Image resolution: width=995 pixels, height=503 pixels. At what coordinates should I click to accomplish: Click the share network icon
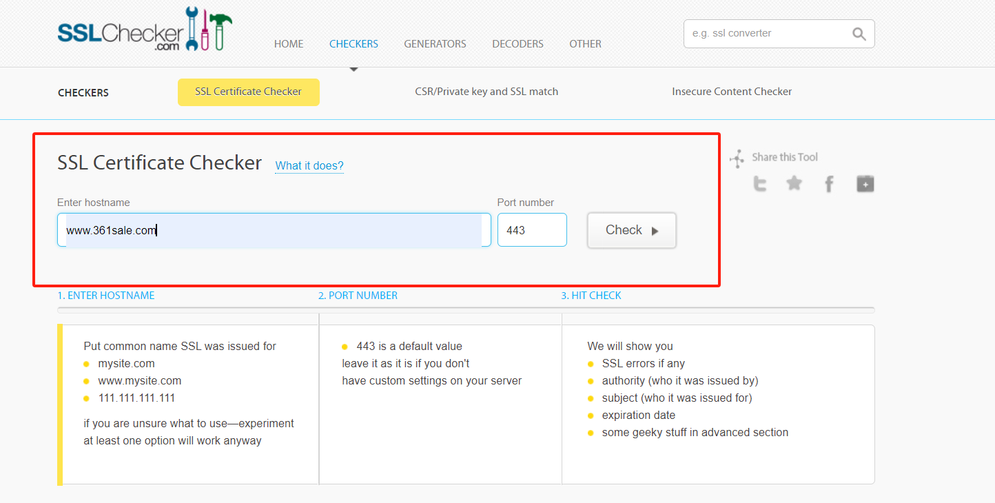click(737, 158)
